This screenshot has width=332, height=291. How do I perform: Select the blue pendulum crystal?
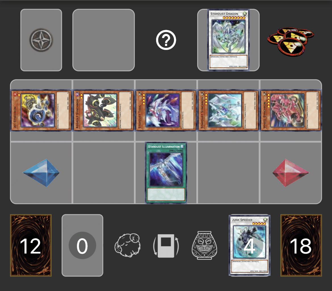pyautogui.click(x=41, y=173)
